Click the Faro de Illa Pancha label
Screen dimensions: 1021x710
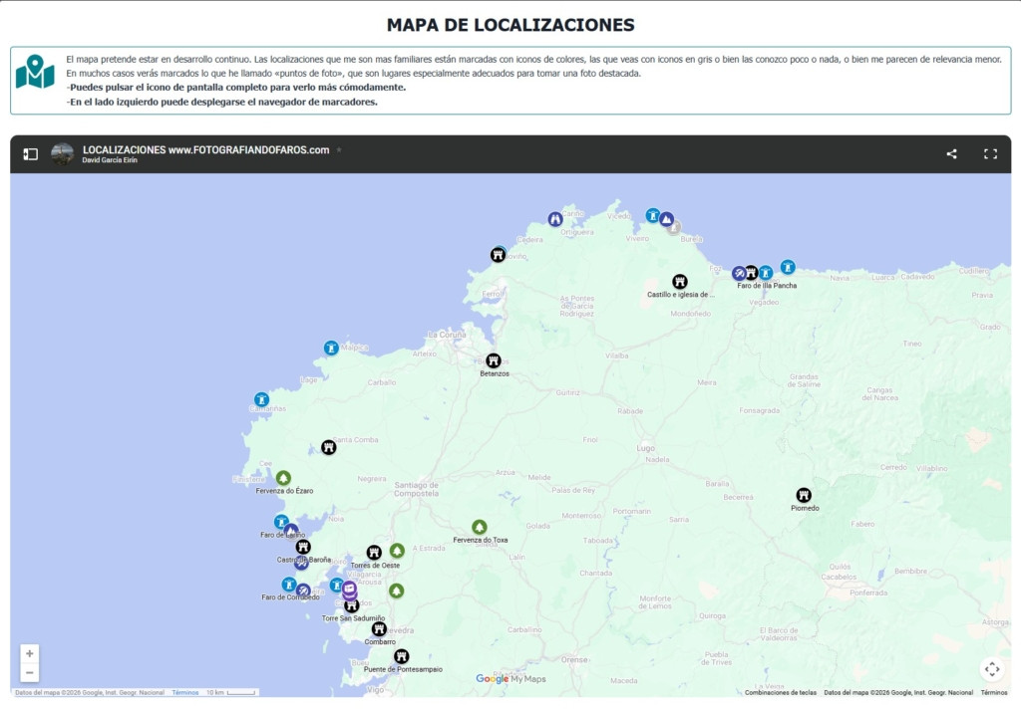[767, 286]
